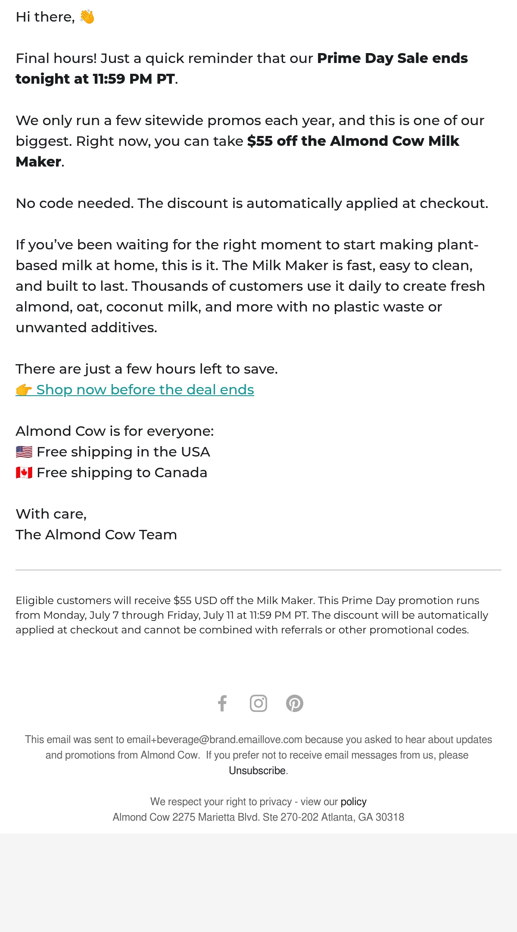Click the 'Free shipping to Canada' line
Image resolution: width=517 pixels, height=932 pixels.
point(122,472)
